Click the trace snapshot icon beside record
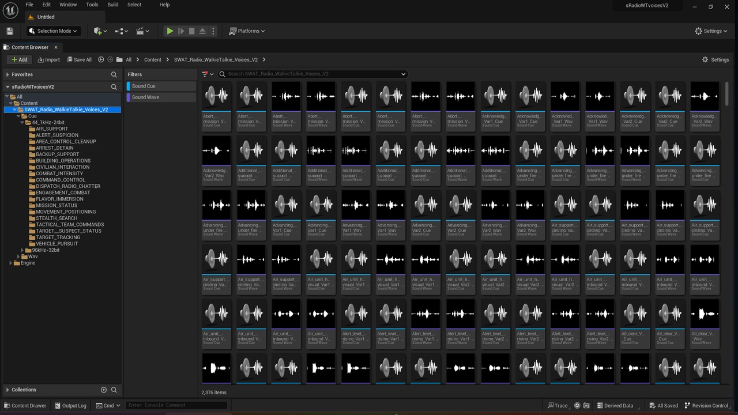The width and height of the screenshot is (738, 415). pos(586,405)
